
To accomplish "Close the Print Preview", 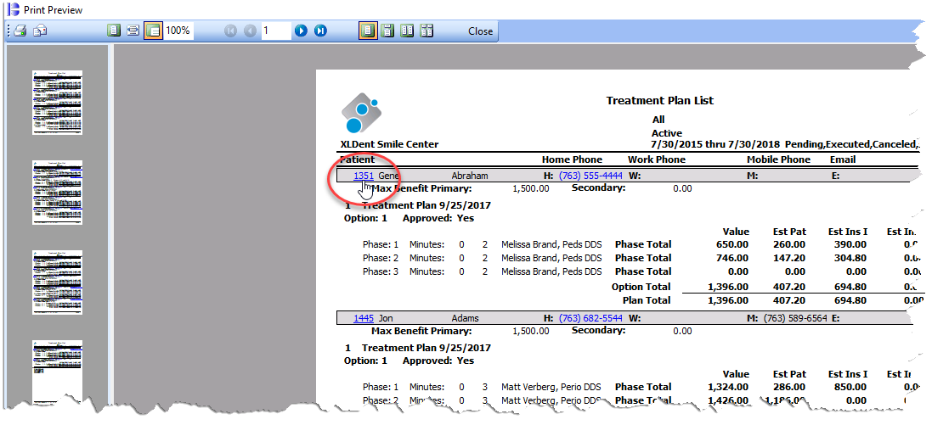I will click(x=480, y=31).
